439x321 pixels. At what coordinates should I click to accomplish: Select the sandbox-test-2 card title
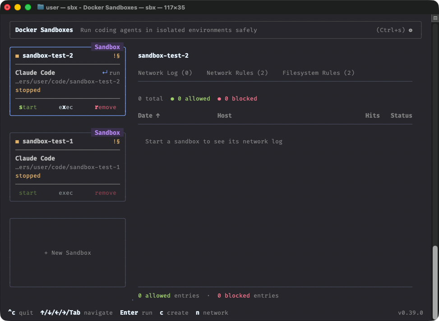pos(47,56)
